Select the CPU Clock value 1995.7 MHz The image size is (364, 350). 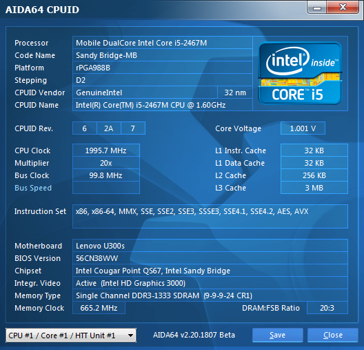[106, 150]
